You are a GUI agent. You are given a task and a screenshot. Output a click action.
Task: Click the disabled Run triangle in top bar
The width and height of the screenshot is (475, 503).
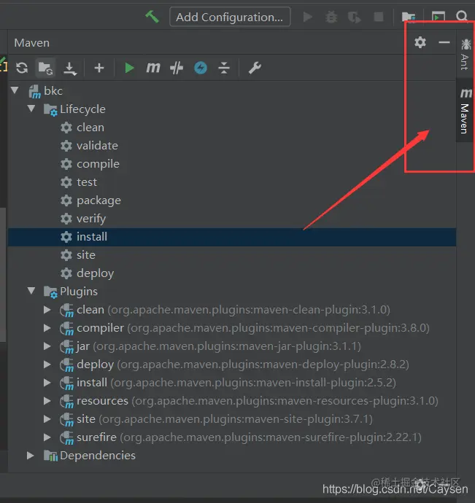(308, 17)
